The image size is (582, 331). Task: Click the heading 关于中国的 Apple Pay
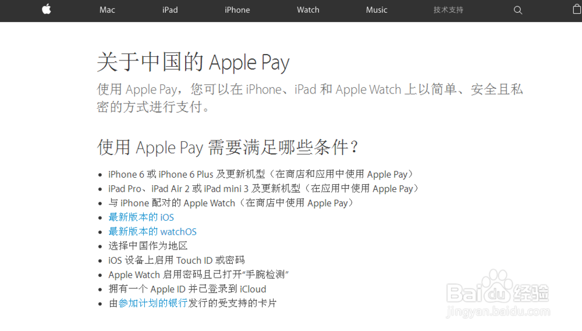click(193, 62)
